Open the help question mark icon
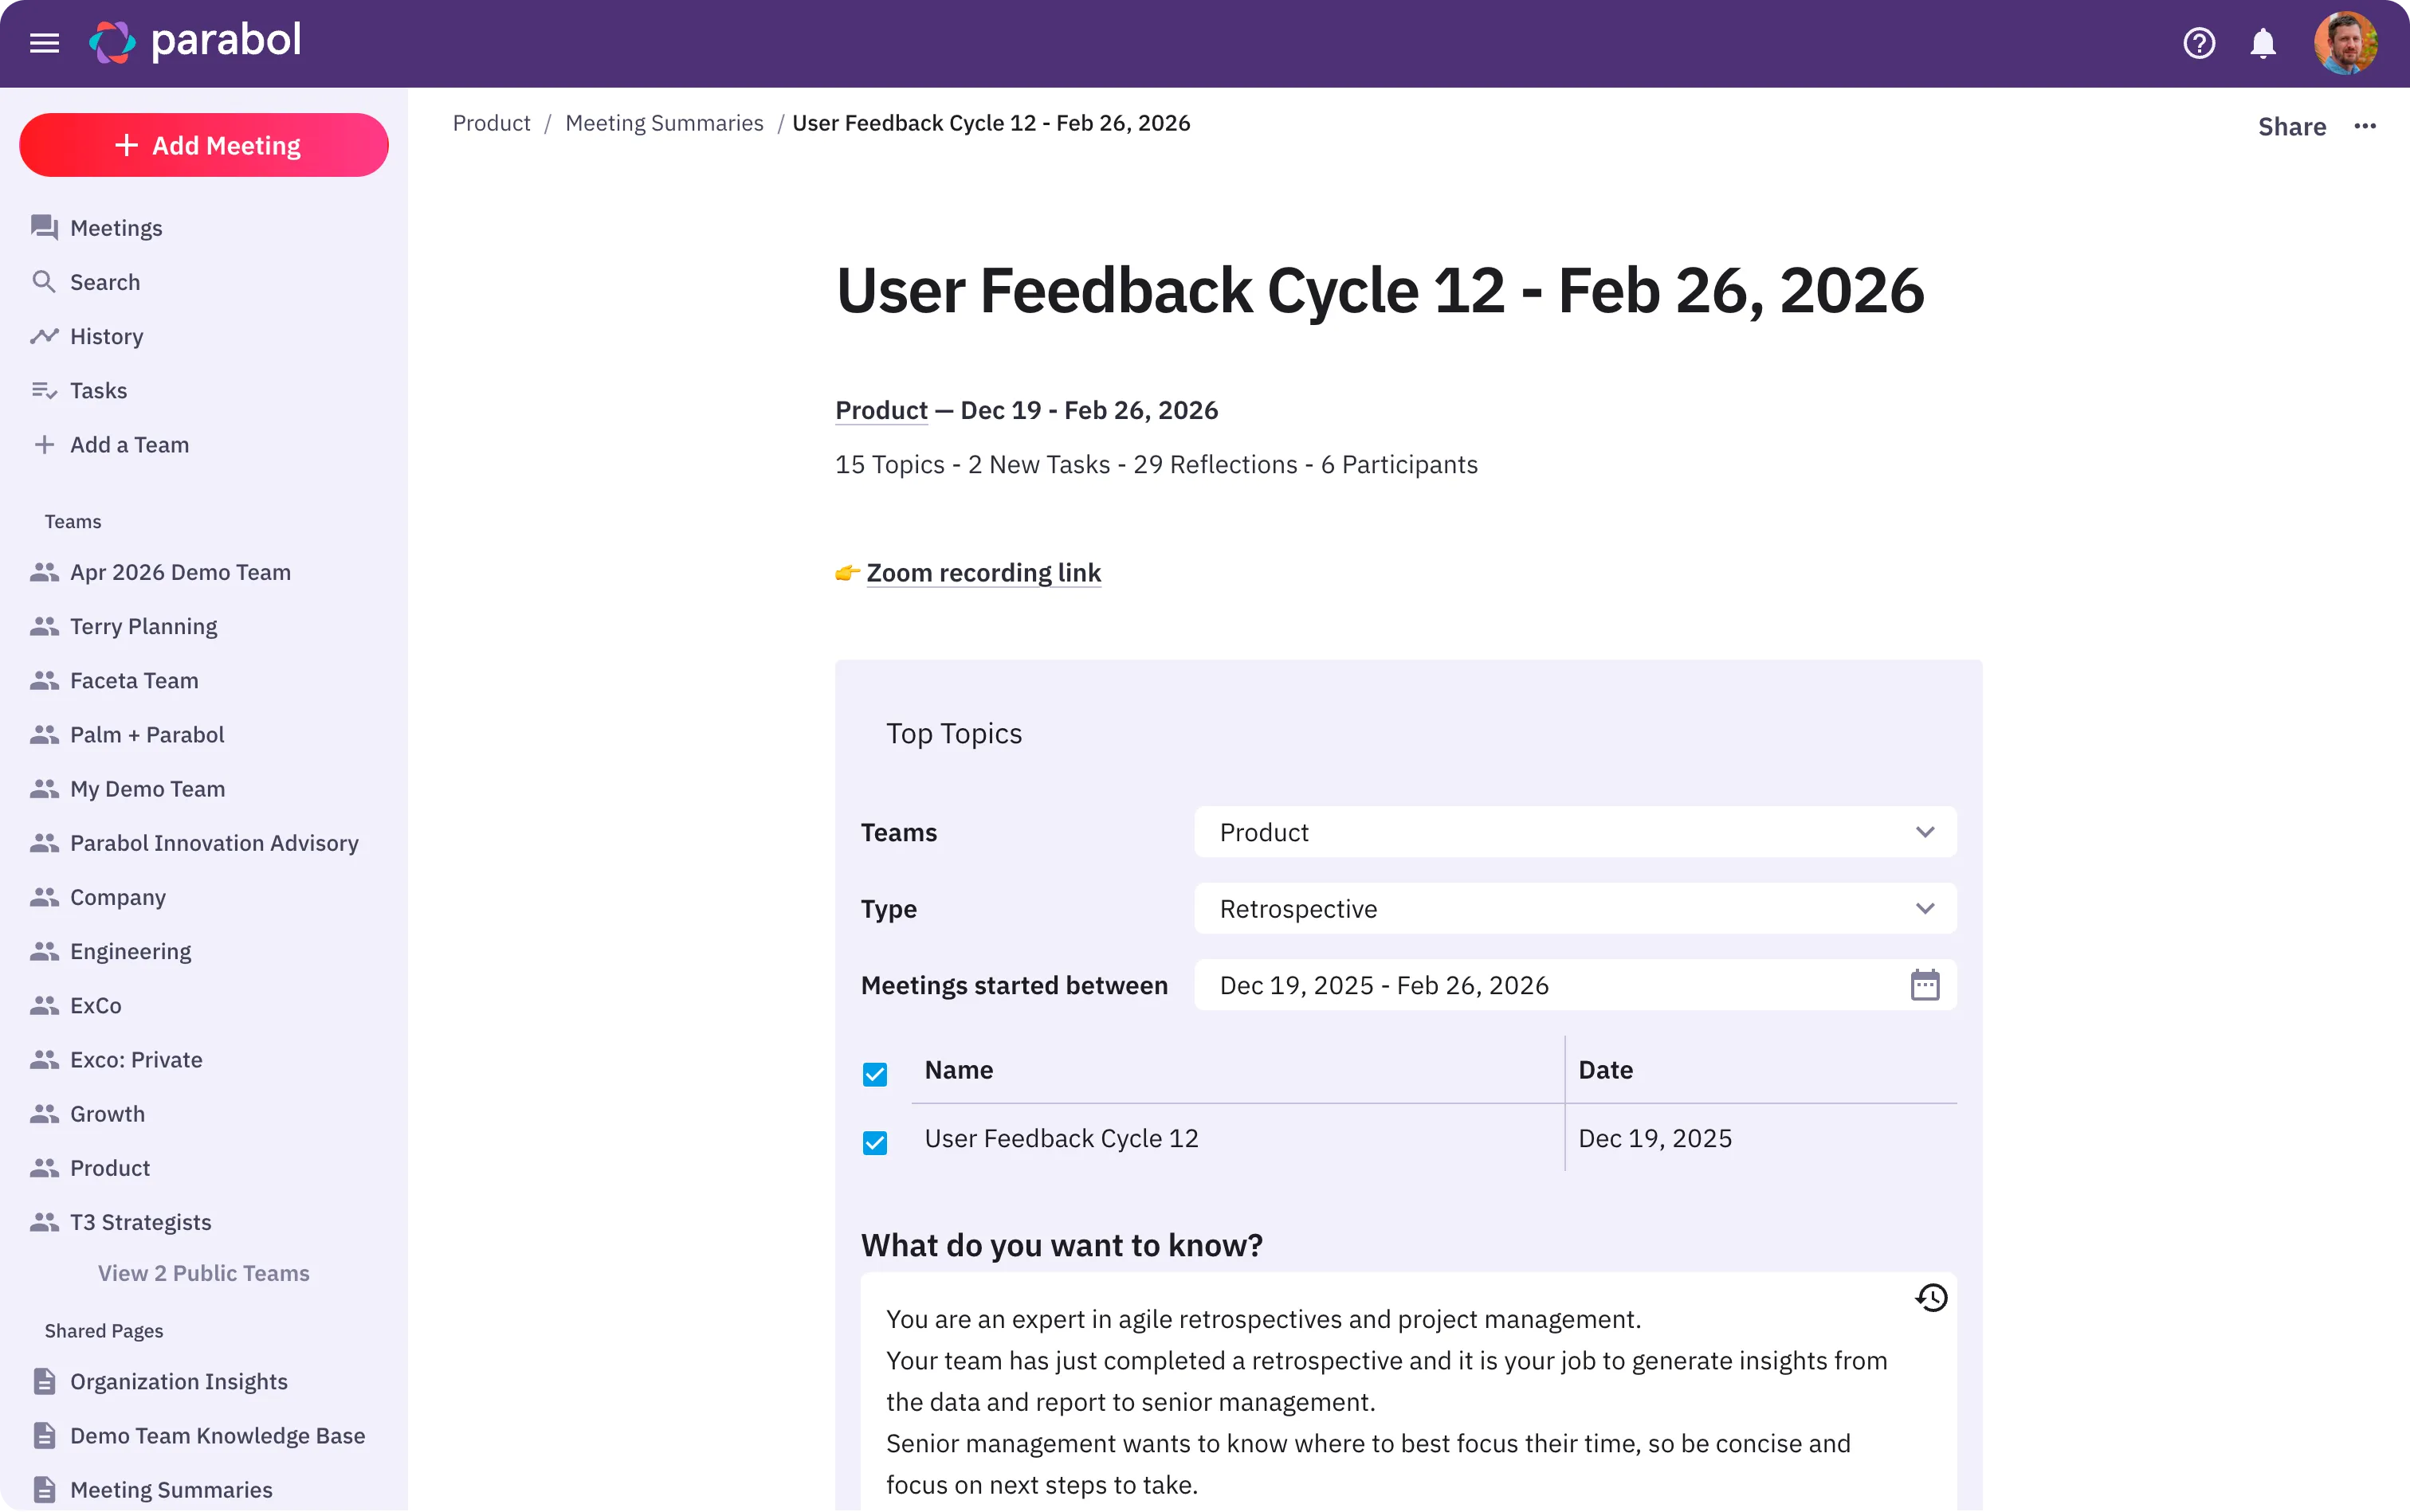Viewport: 2410px width, 1512px height. coord(2199,43)
